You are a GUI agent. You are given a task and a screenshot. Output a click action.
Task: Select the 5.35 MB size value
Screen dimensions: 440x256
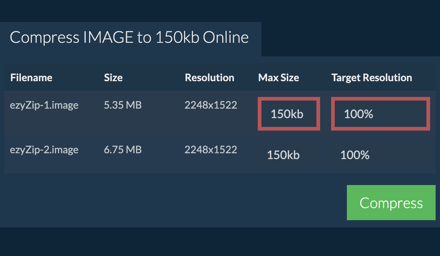pos(123,105)
